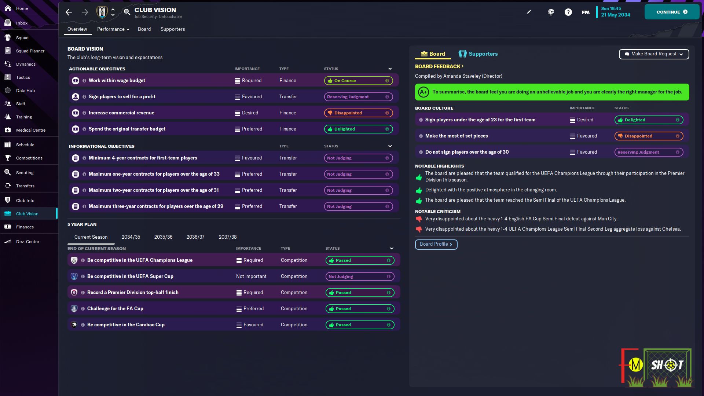Open the help question mark icon

(x=568, y=12)
